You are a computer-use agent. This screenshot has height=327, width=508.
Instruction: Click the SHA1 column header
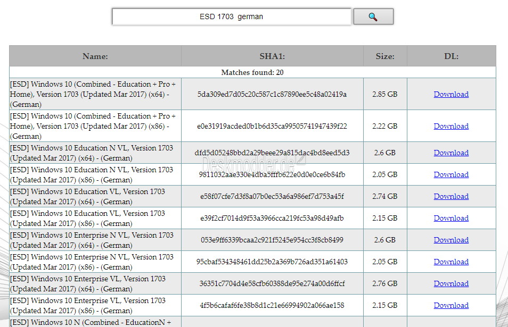coord(272,56)
